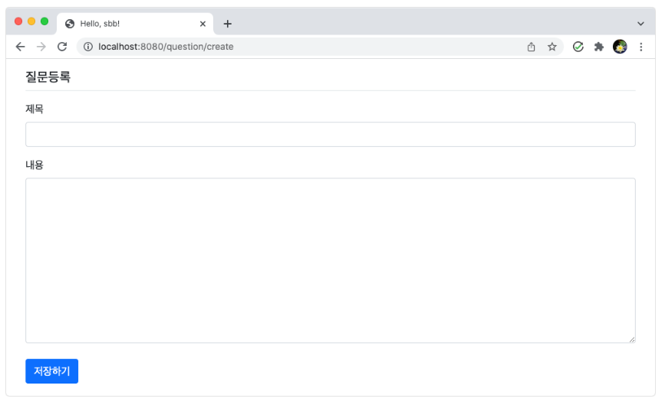
Task: Click into the 제목 title input field
Action: click(331, 135)
